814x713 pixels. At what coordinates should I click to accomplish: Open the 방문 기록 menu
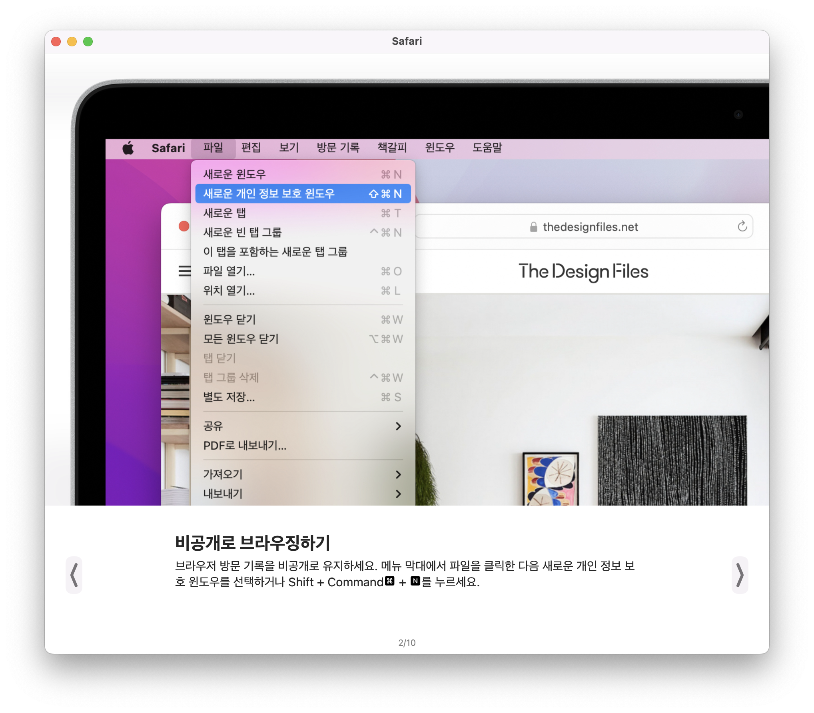(x=338, y=148)
